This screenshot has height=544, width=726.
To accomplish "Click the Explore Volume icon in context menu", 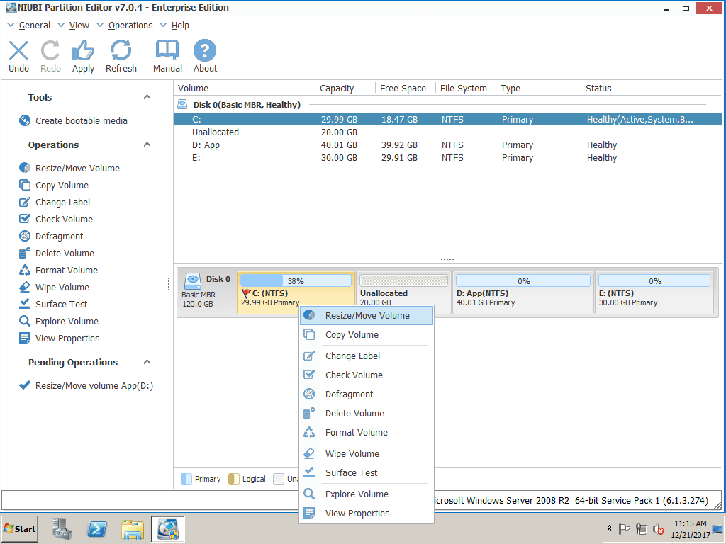I will [x=309, y=494].
